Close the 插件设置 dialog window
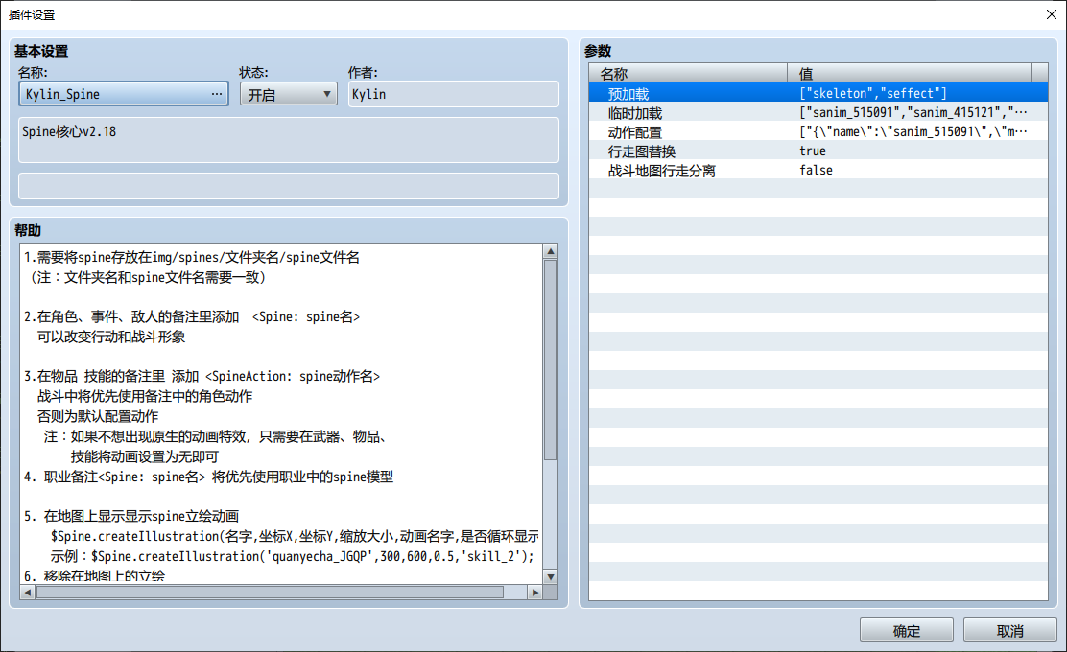 [1052, 14]
